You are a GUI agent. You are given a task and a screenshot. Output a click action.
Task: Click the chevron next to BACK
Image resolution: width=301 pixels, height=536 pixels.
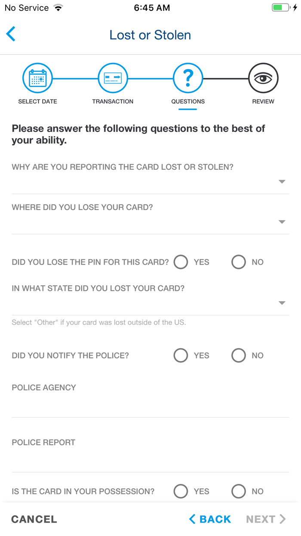point(192,519)
